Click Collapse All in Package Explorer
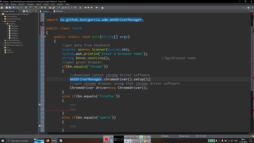Viewport: 254px width, 143px height. pyautogui.click(x=24, y=11)
